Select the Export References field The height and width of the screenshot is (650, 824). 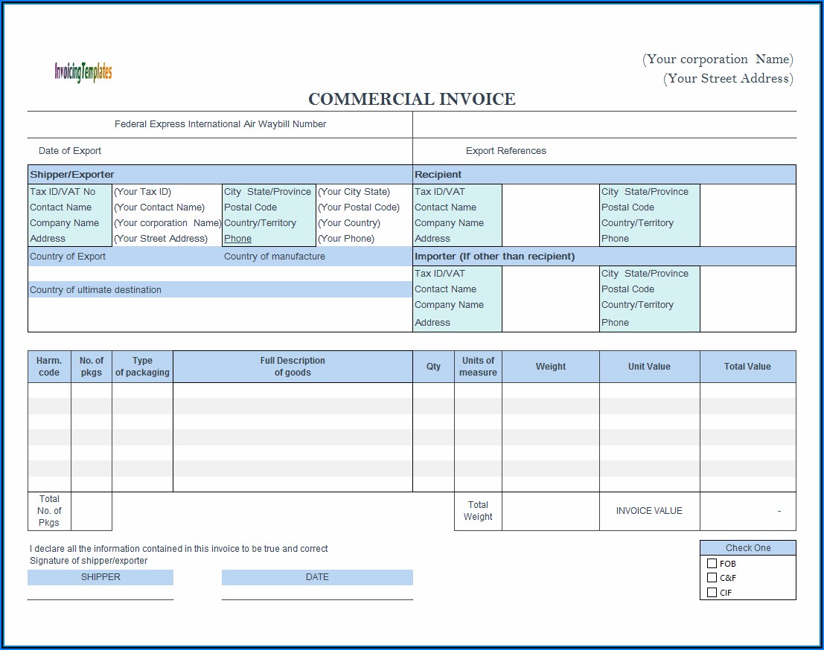coord(505,151)
